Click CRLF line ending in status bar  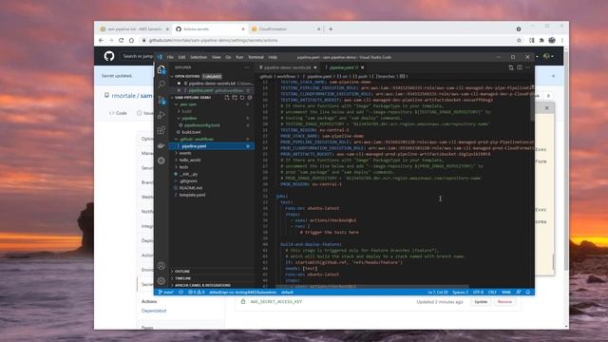pyautogui.click(x=492, y=292)
